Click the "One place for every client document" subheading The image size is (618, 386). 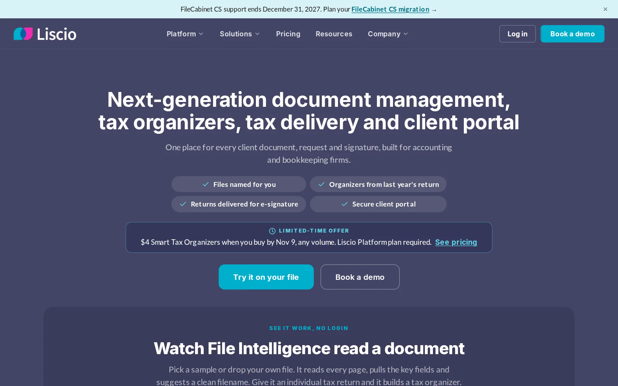point(309,154)
